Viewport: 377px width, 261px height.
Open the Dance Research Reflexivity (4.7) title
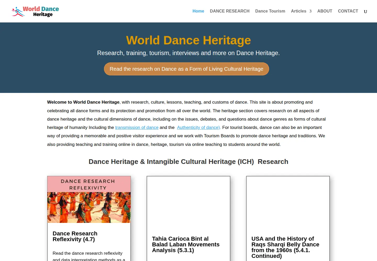pyautogui.click(x=75, y=236)
